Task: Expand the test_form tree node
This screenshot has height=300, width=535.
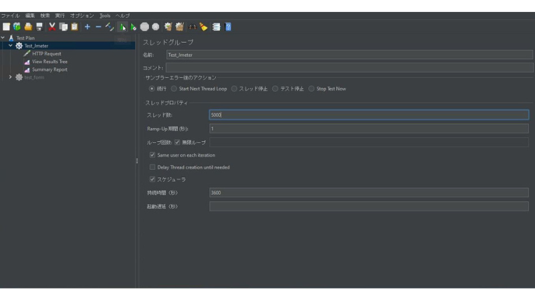Action: point(11,77)
